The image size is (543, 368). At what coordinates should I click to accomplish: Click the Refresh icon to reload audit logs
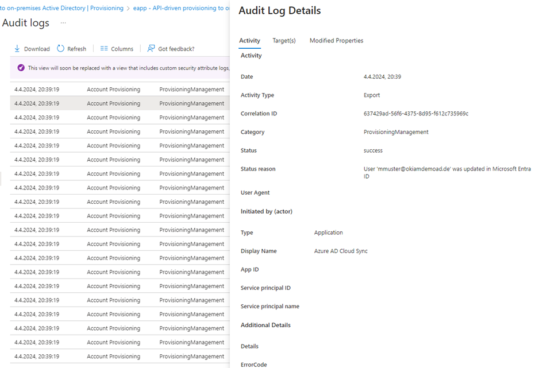pos(61,49)
